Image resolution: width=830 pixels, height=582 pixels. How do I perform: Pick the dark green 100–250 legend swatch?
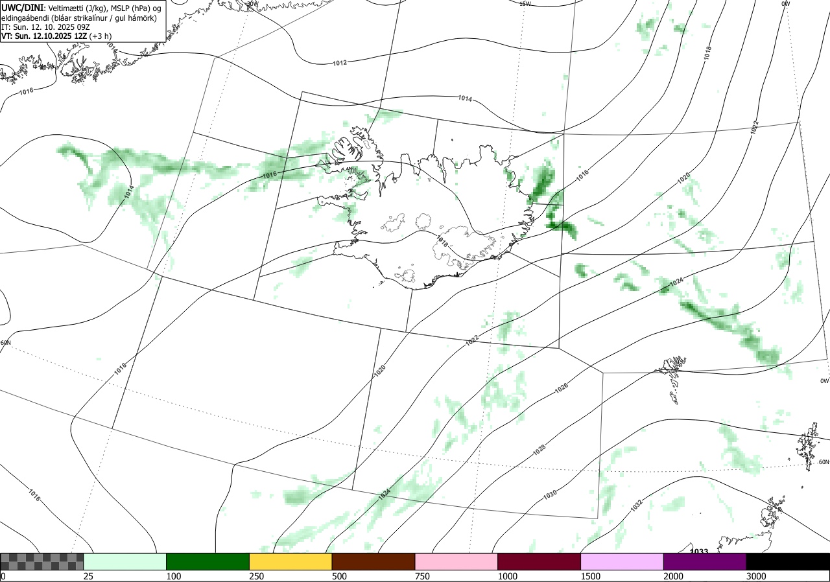[x=208, y=561]
